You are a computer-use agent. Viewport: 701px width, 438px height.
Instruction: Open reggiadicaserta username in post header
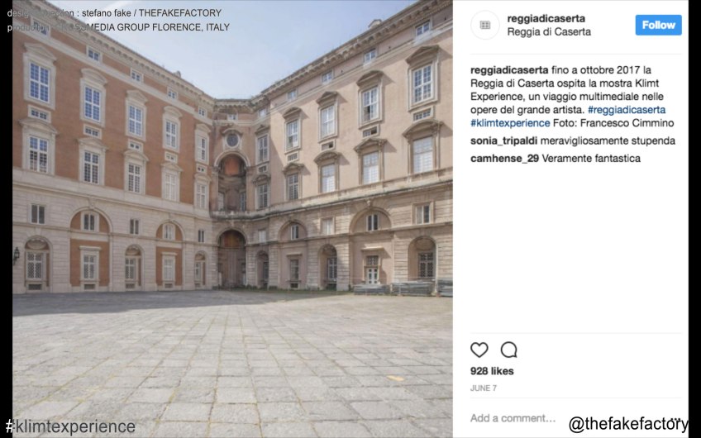[546, 19]
